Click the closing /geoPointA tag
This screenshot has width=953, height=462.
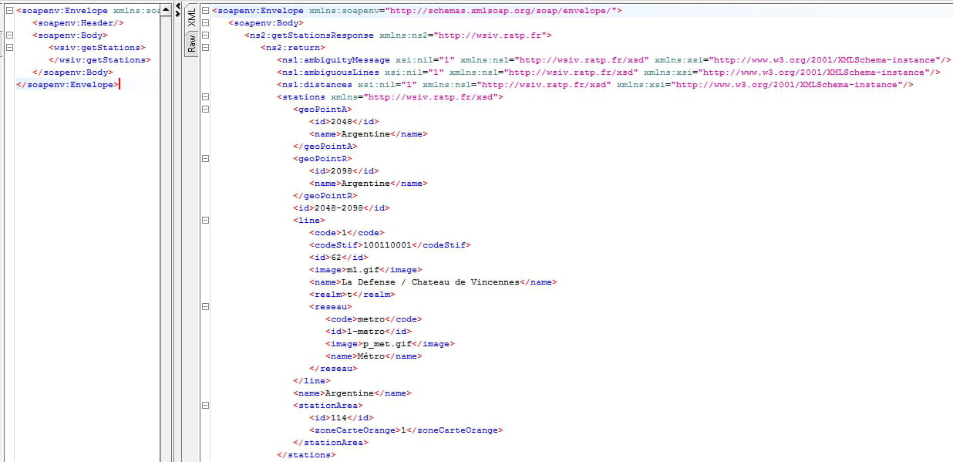(325, 147)
